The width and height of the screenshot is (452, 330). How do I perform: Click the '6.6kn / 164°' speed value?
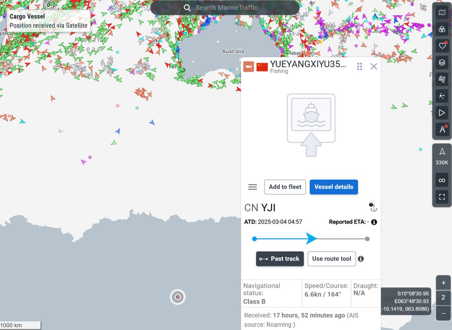coord(323,294)
